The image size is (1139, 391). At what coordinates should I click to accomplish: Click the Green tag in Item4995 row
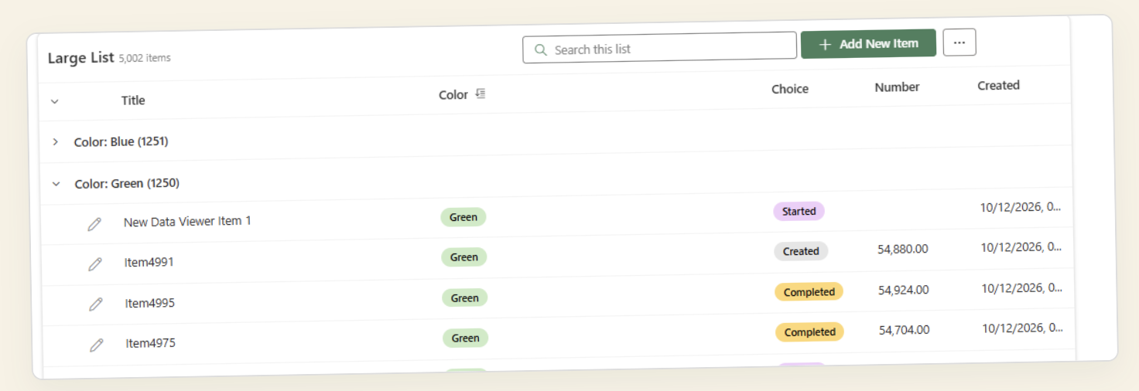pyautogui.click(x=465, y=297)
